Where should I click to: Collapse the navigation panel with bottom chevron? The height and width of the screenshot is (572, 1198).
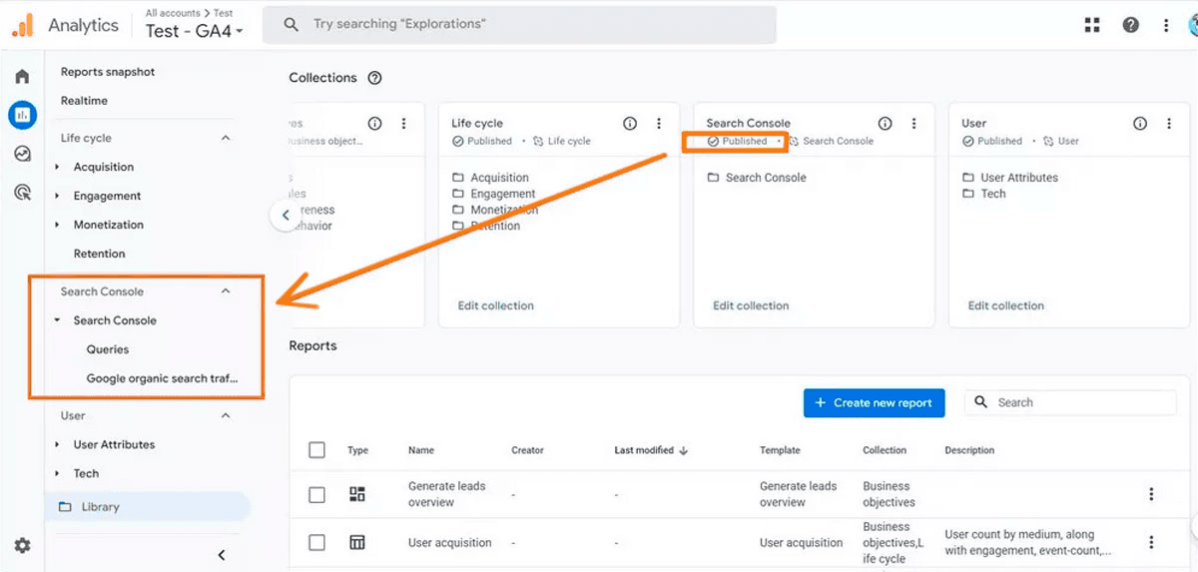click(x=222, y=555)
